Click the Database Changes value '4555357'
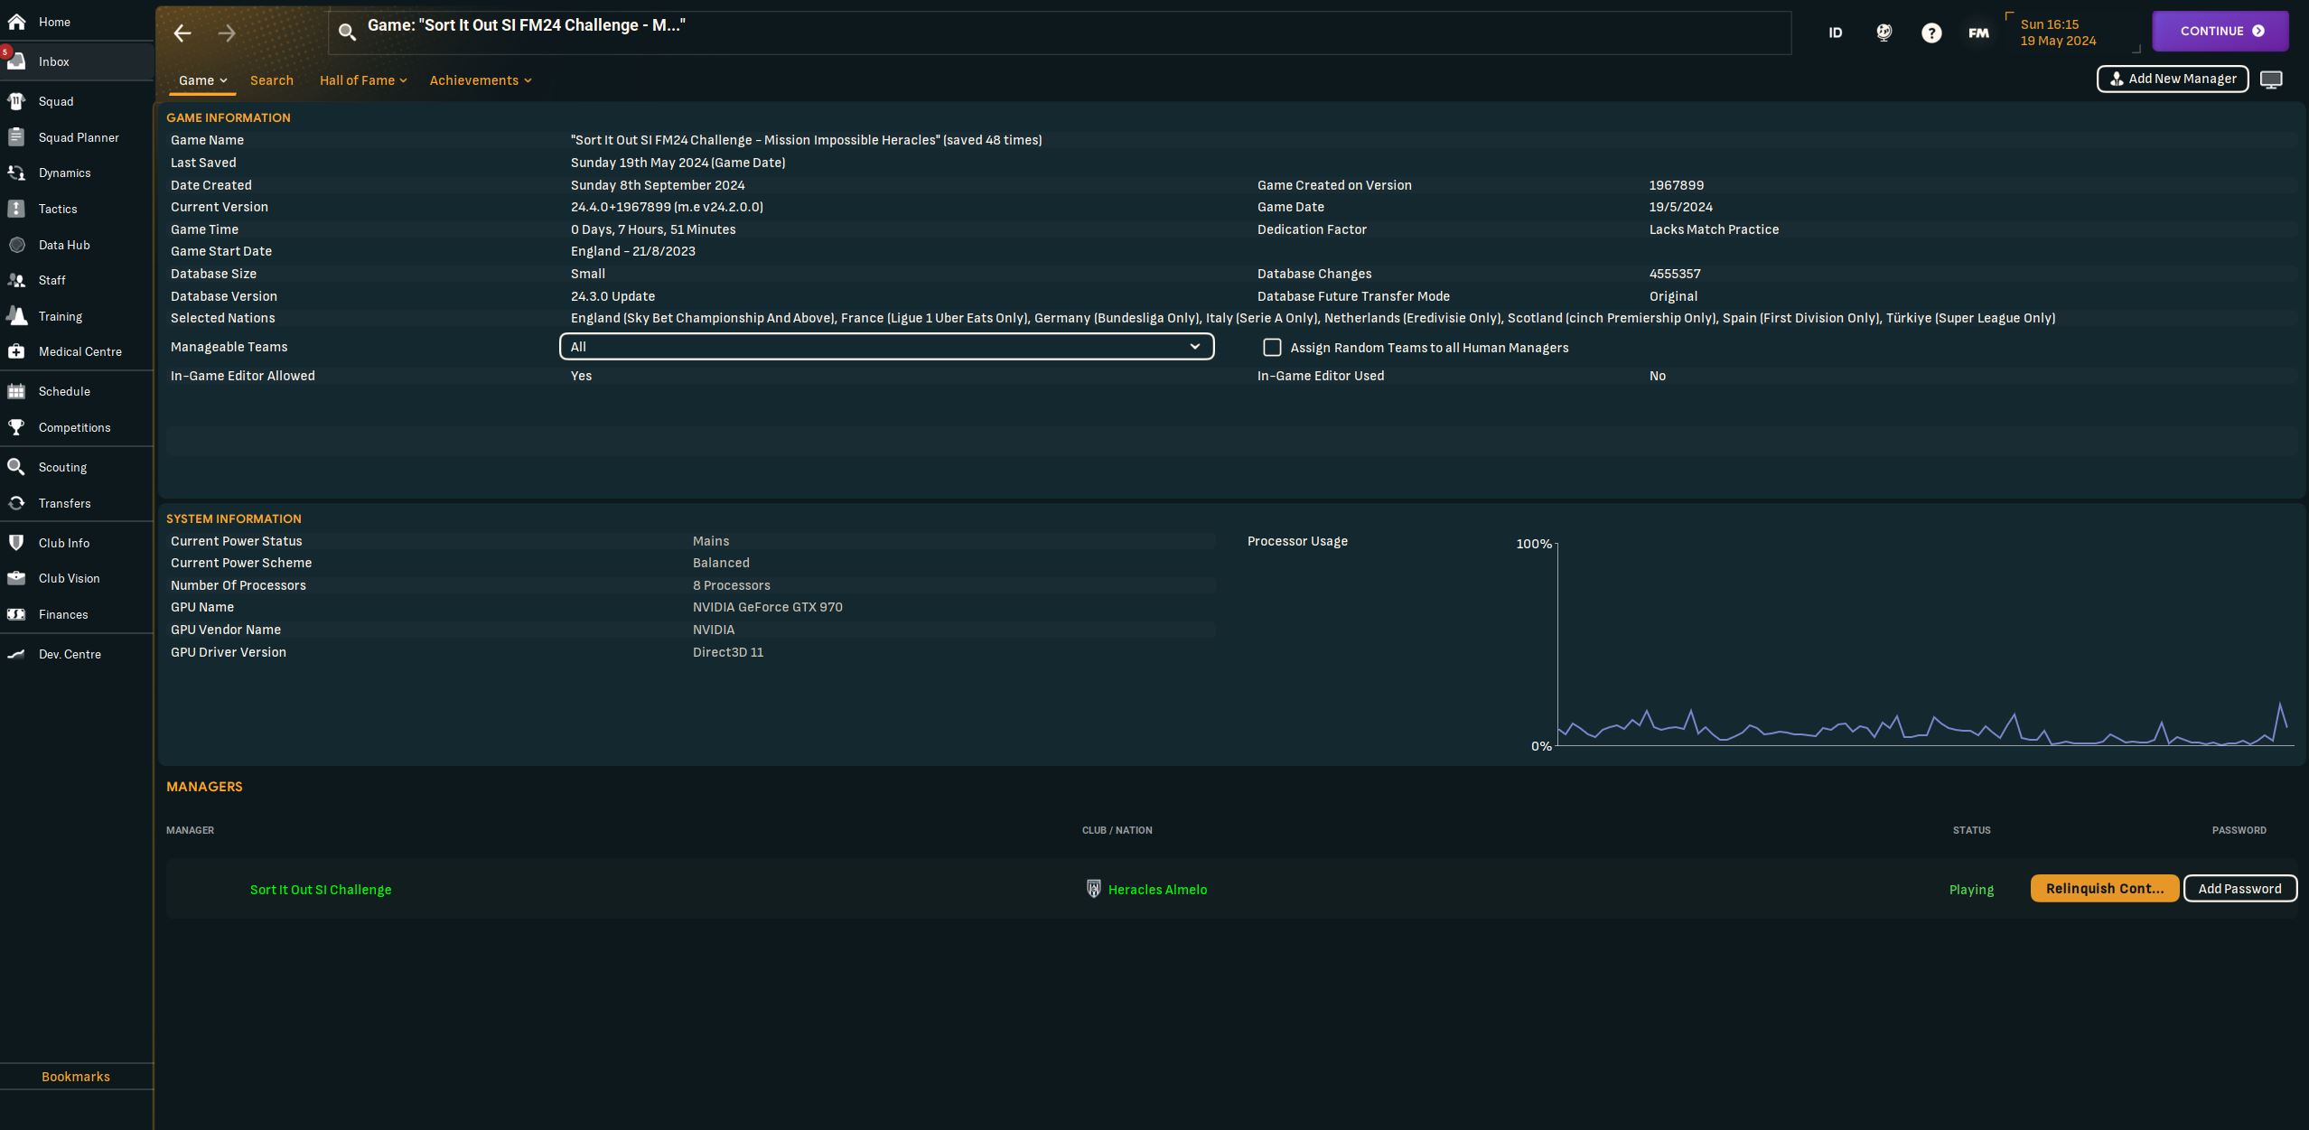This screenshot has width=2309, height=1130. (x=1675, y=274)
